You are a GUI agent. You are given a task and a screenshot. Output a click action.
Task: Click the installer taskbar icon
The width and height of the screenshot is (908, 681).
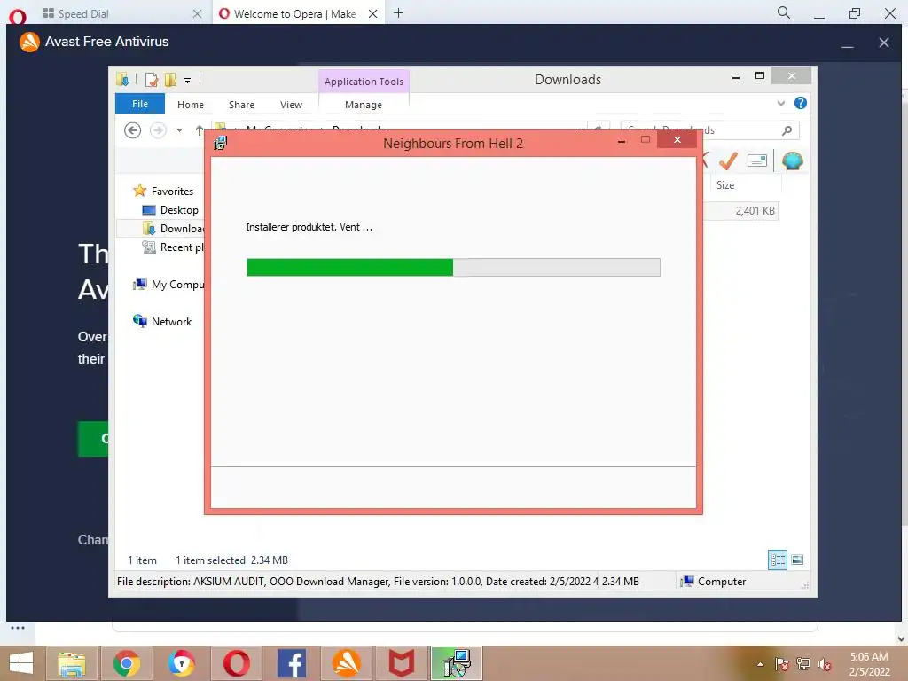coord(457,663)
